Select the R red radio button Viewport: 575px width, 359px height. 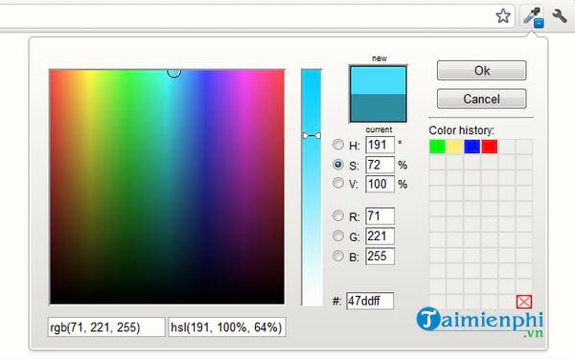(x=337, y=215)
